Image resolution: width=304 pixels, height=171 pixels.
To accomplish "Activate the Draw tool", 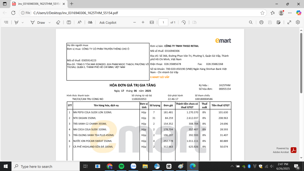I will tap(38, 23).
